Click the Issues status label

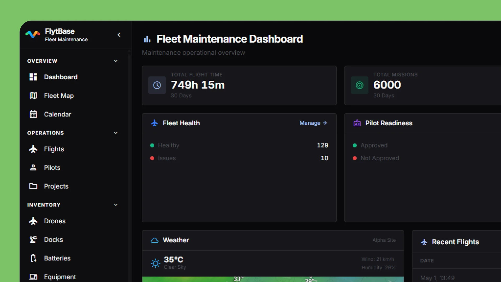[x=167, y=158]
